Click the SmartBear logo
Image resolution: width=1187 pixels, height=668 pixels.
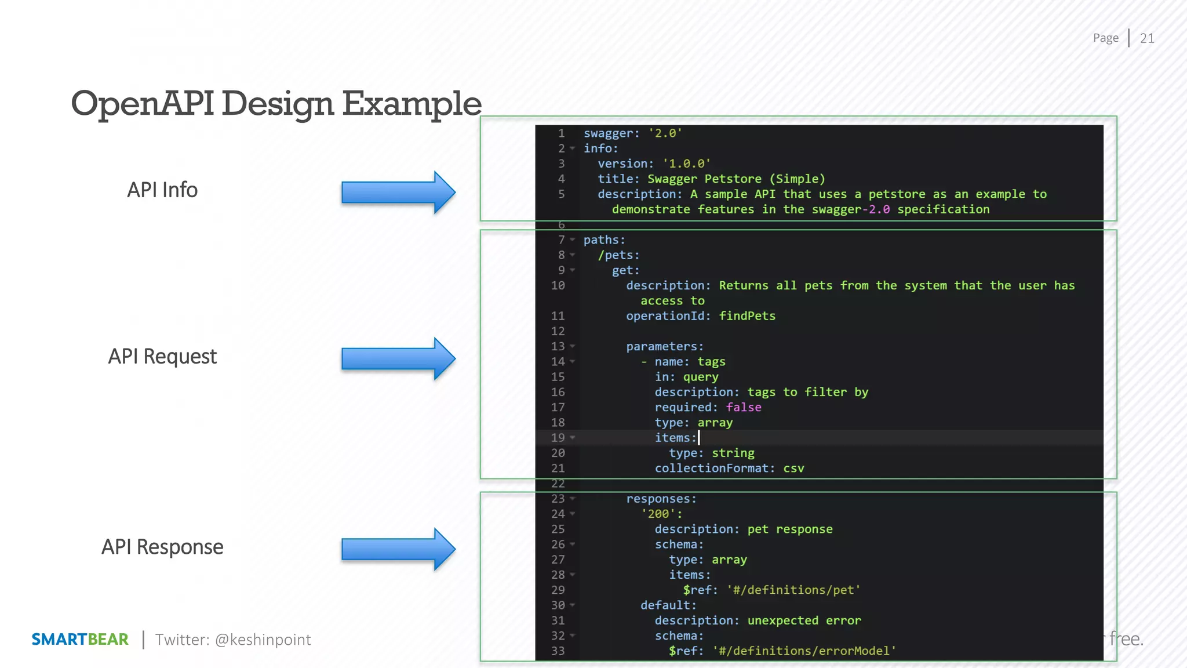[80, 639]
